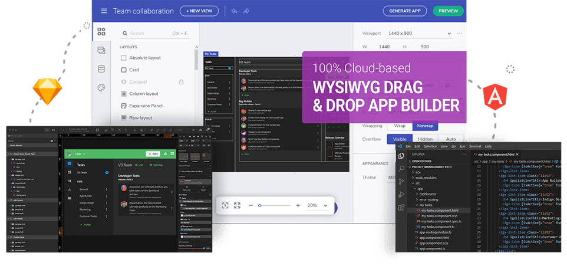This screenshot has width=567, height=269.
Task: Open the 20% zoom level dropdown
Action: click(317, 205)
